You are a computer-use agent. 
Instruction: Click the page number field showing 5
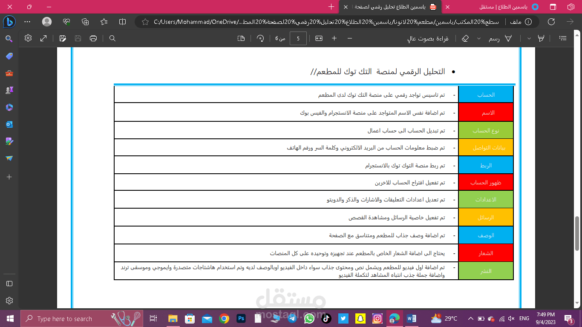pos(298,38)
